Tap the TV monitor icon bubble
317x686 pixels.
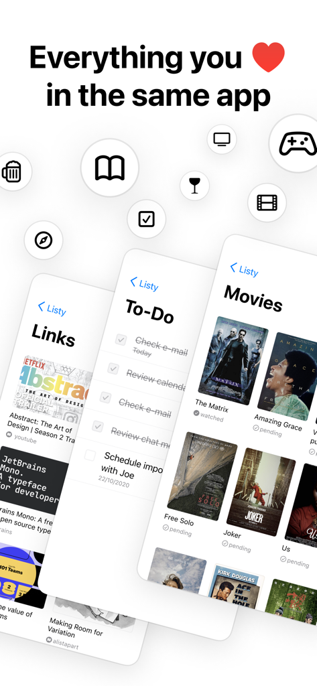[x=222, y=139]
